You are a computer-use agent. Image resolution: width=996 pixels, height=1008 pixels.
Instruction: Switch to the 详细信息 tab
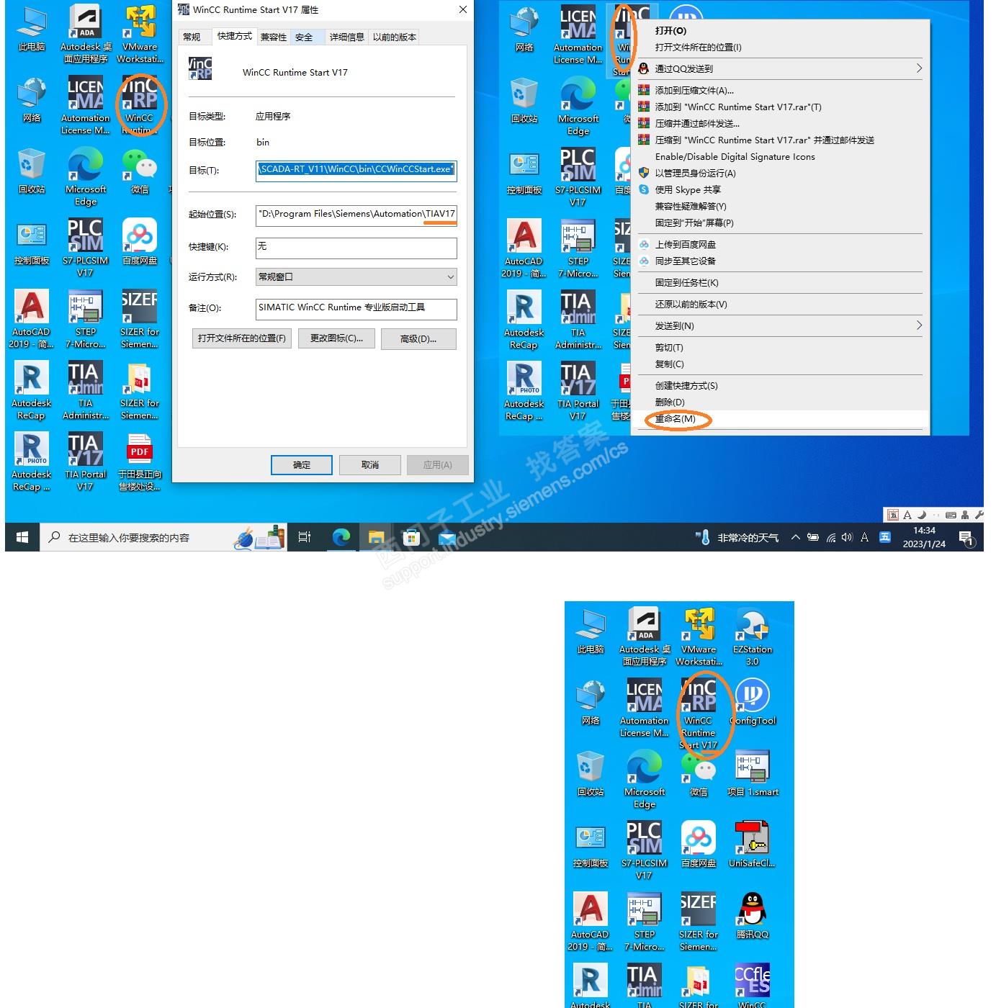pyautogui.click(x=347, y=37)
